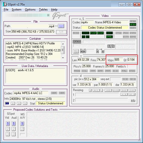Toggle 4:3 indicator beside seq ext
This screenshot has height=143, width=143.
(125, 79)
